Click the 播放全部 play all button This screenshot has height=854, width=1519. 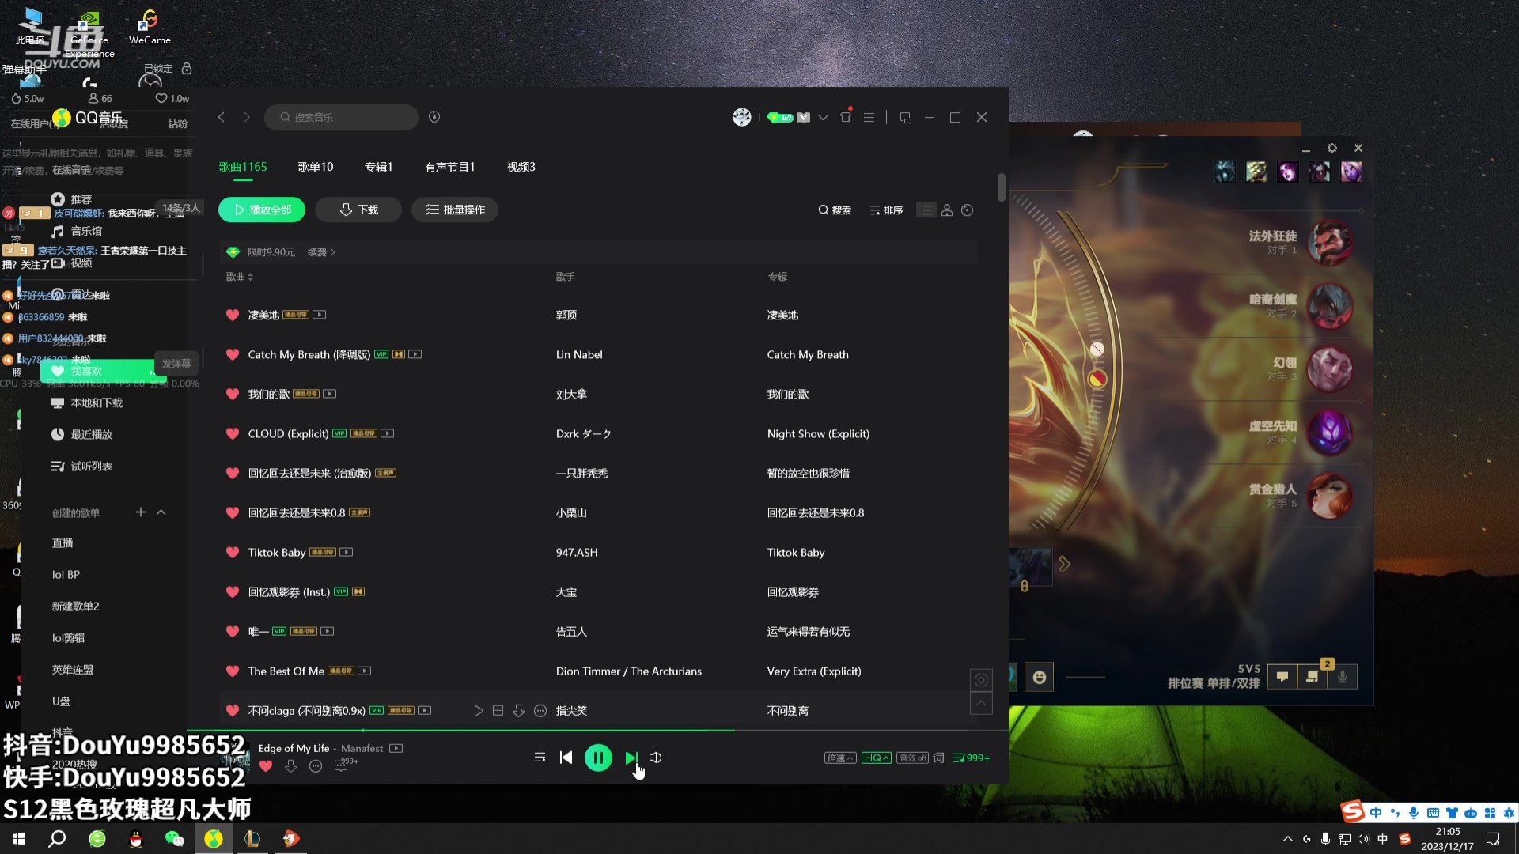pyautogui.click(x=262, y=210)
